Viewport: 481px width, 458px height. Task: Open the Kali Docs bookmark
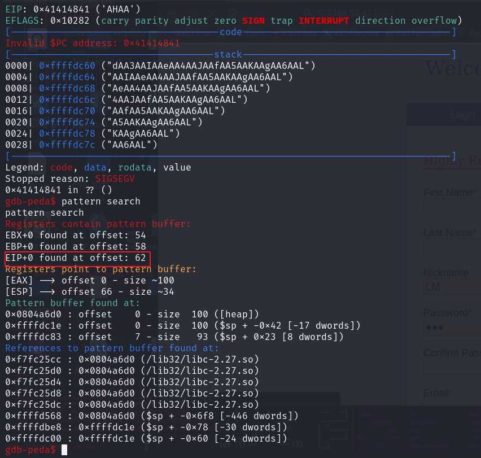coord(295,33)
